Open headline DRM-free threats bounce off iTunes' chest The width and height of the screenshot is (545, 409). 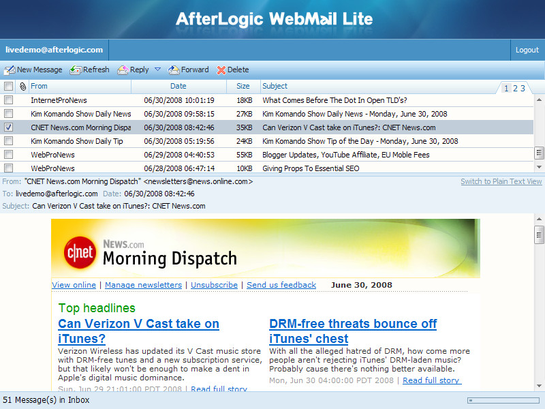(x=353, y=331)
